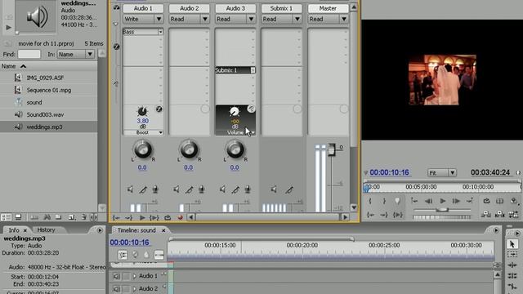
Task: Open the Boost parameter dropdown on Audio 1
Action: pos(161,132)
